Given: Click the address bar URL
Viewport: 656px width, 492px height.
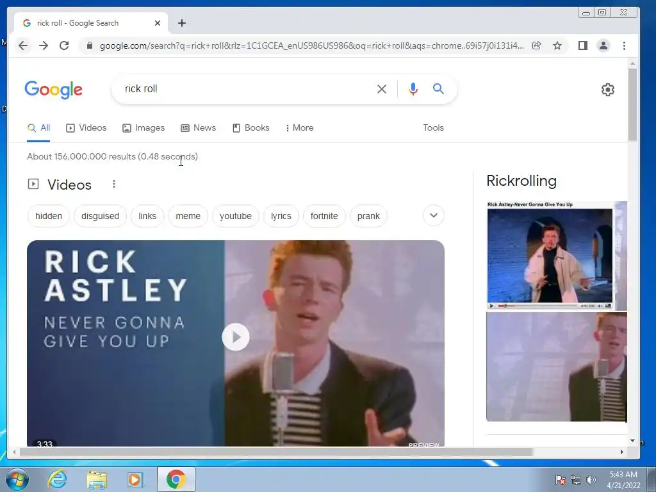Looking at the screenshot, I should coord(312,45).
